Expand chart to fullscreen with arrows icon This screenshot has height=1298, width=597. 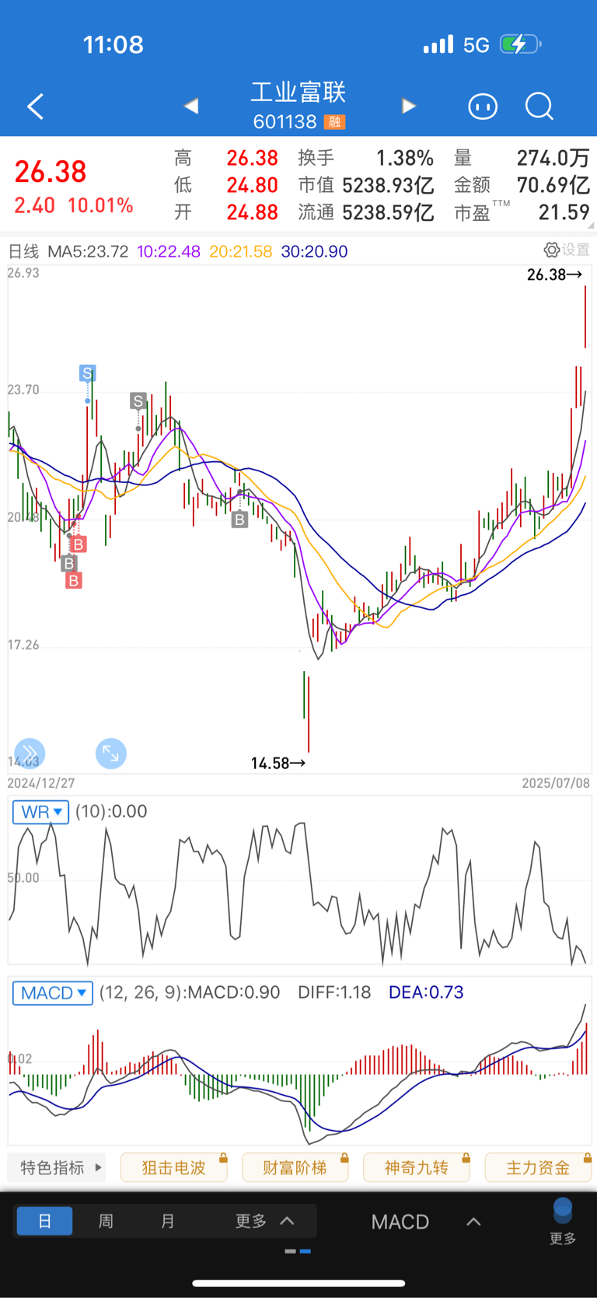click(111, 754)
